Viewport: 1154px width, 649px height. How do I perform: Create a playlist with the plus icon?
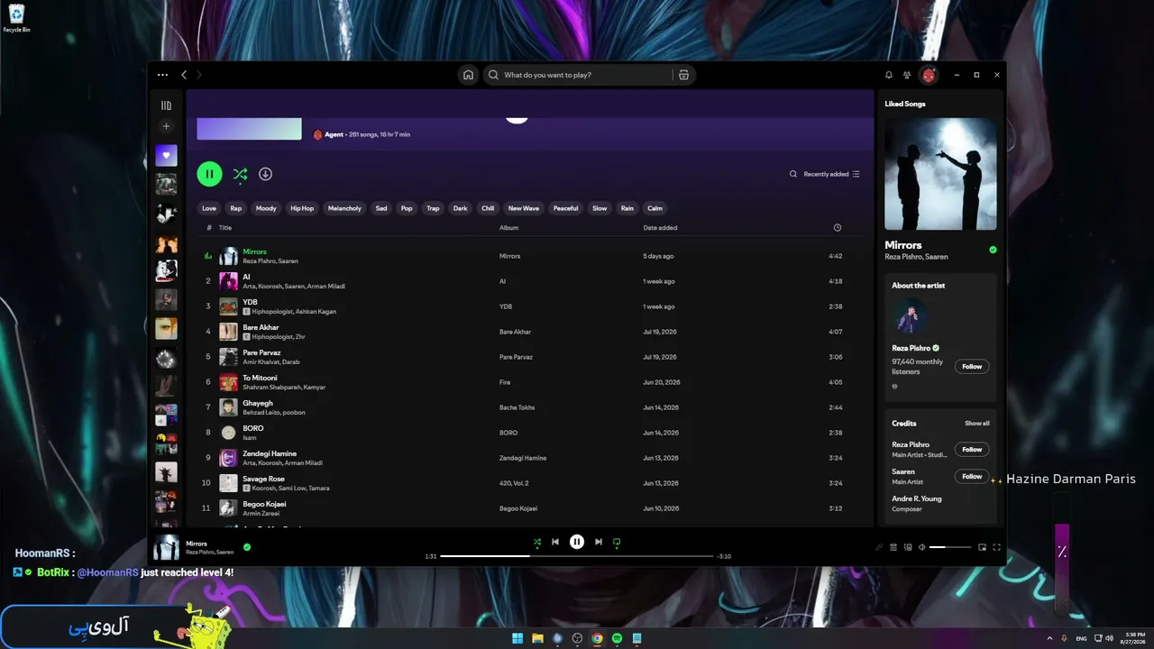click(x=166, y=126)
